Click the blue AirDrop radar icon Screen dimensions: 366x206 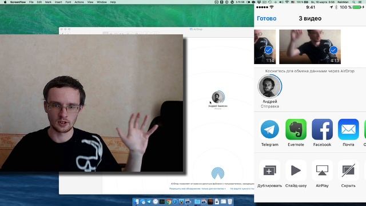(218, 173)
